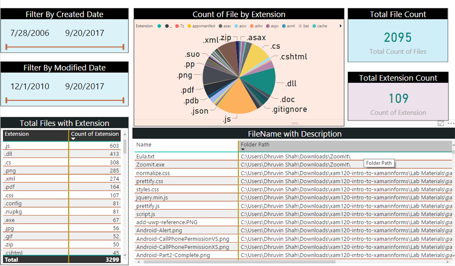Select .png extension row
This screenshot has height=266, width=455.
62,171
